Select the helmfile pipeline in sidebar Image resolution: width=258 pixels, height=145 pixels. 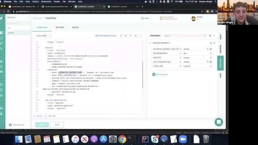18,33
